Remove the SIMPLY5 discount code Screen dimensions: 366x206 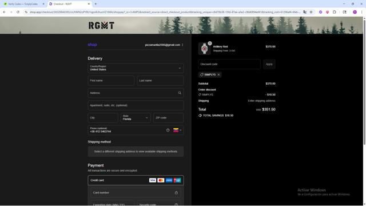tap(218, 75)
